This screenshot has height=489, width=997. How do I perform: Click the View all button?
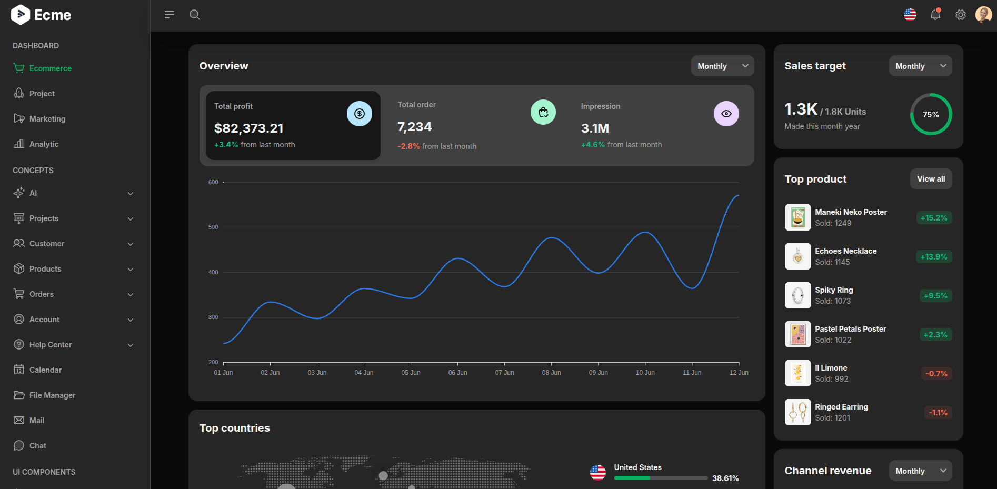point(931,179)
